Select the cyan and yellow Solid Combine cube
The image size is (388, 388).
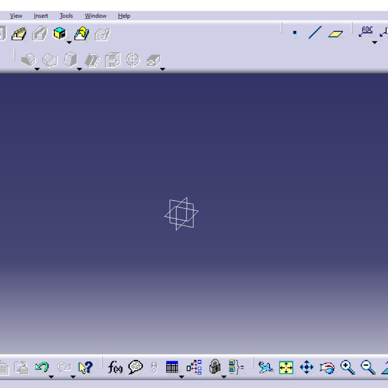[59, 33]
